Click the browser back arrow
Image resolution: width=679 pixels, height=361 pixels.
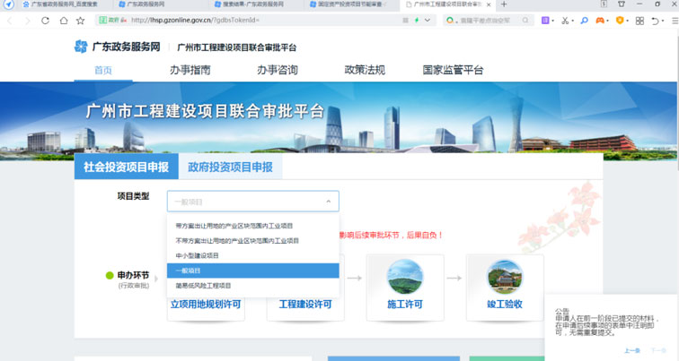pos(10,21)
